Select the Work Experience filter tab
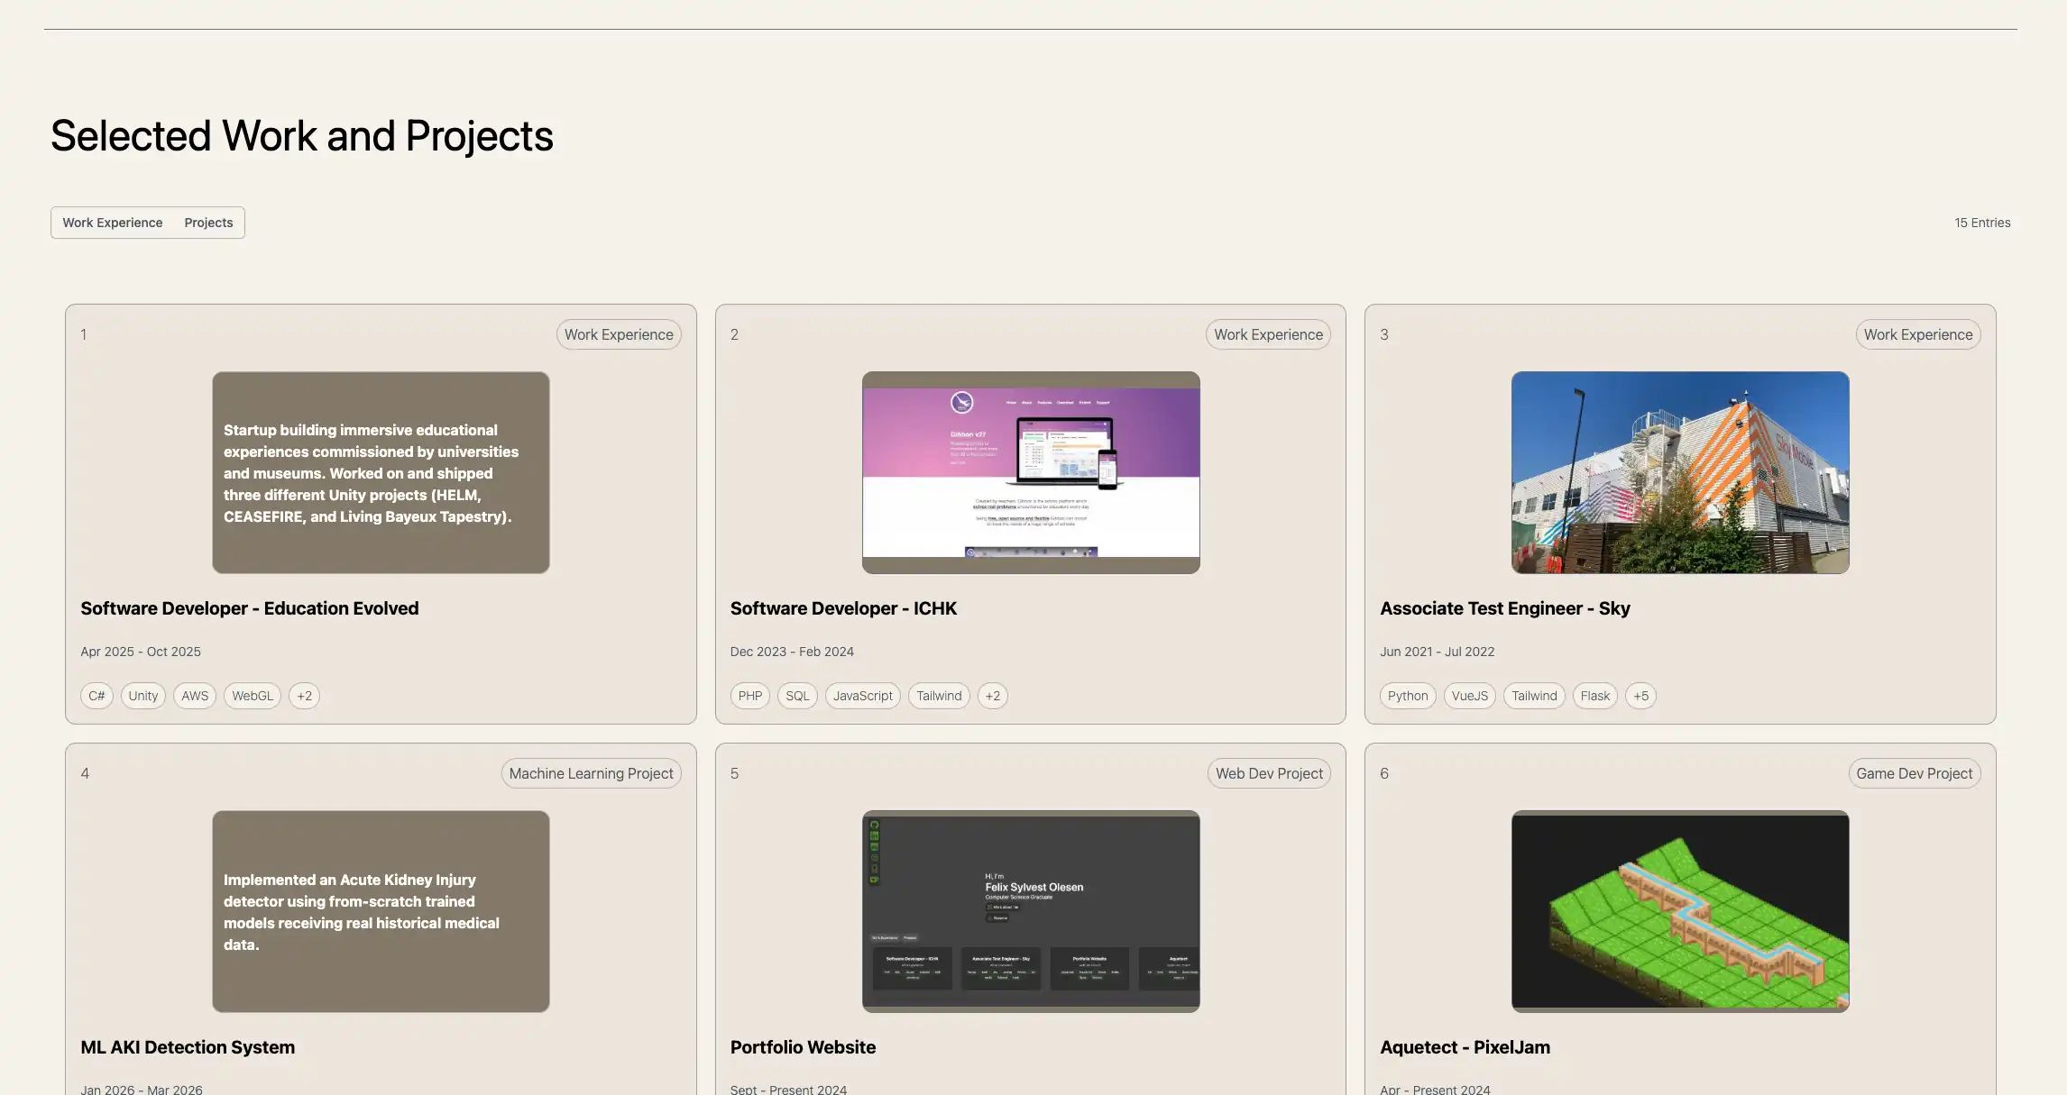 coord(113,223)
